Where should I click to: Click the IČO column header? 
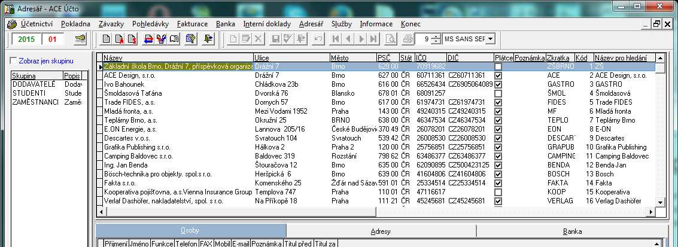pos(430,58)
